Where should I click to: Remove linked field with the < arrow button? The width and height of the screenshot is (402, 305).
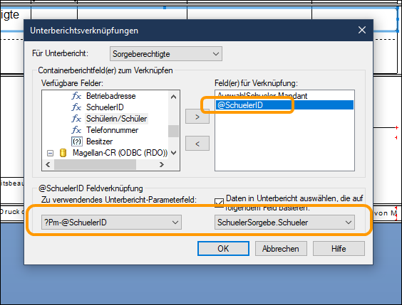tap(197, 144)
